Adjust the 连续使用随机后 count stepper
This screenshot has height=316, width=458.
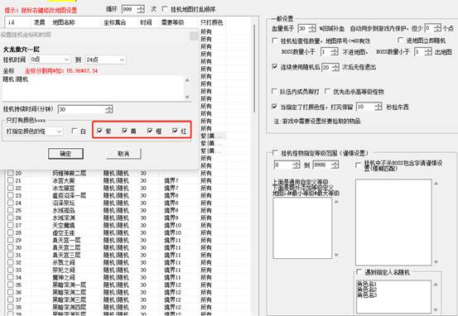click(x=335, y=67)
